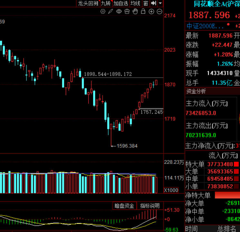Toggle the chart lock icon
Viewport: 240px width, 232px height.
pos(143,11)
